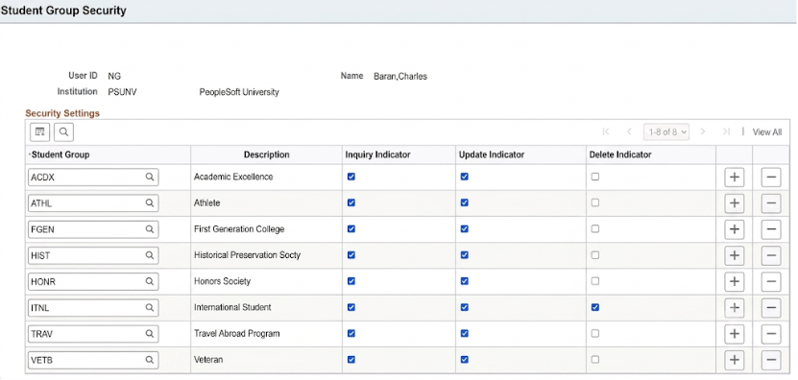Go to first page of grid
The height and width of the screenshot is (380, 798).
click(606, 131)
